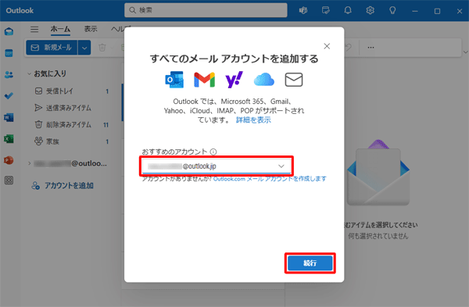This screenshot has width=469, height=307.
Task: Click the 検索 search box
Action: tap(206, 10)
